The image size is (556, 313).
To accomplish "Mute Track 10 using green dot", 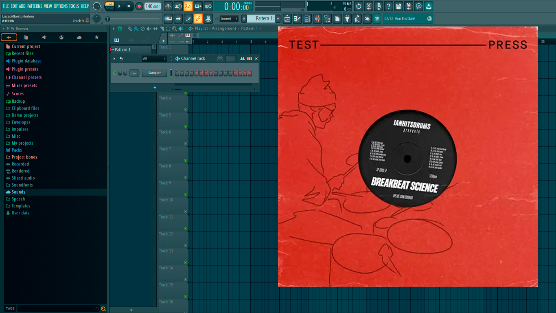I will (186, 212).
